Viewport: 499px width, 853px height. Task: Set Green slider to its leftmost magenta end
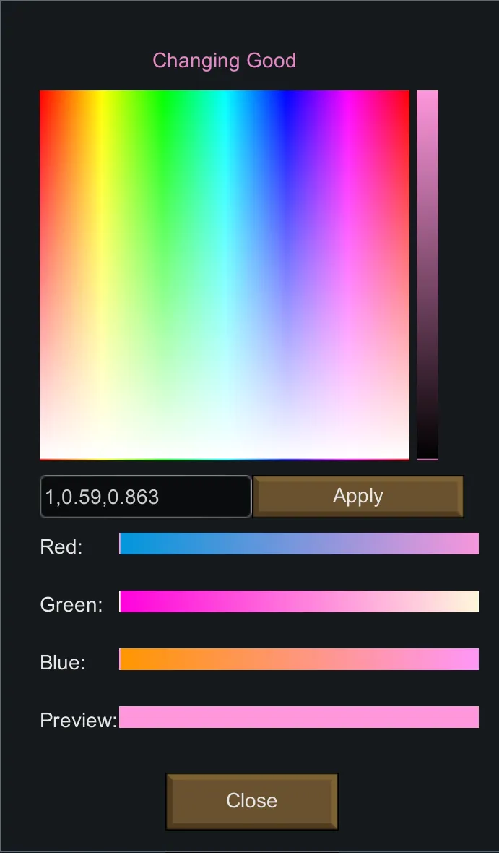[121, 601]
